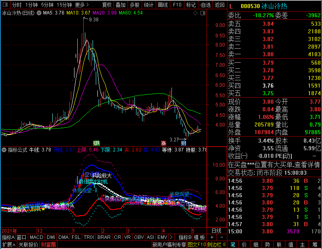Open dropdown next to 指标公式
This screenshot has height=249, width=322.
click(4, 150)
